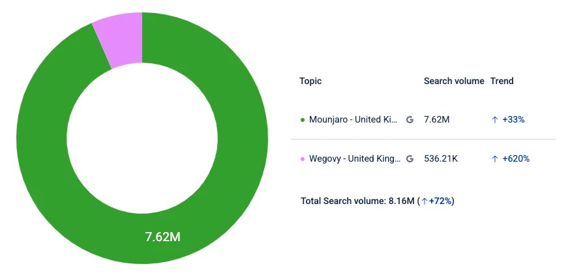Click the Topic column header
Image resolution: width=572 pixels, height=279 pixels.
[x=310, y=81]
